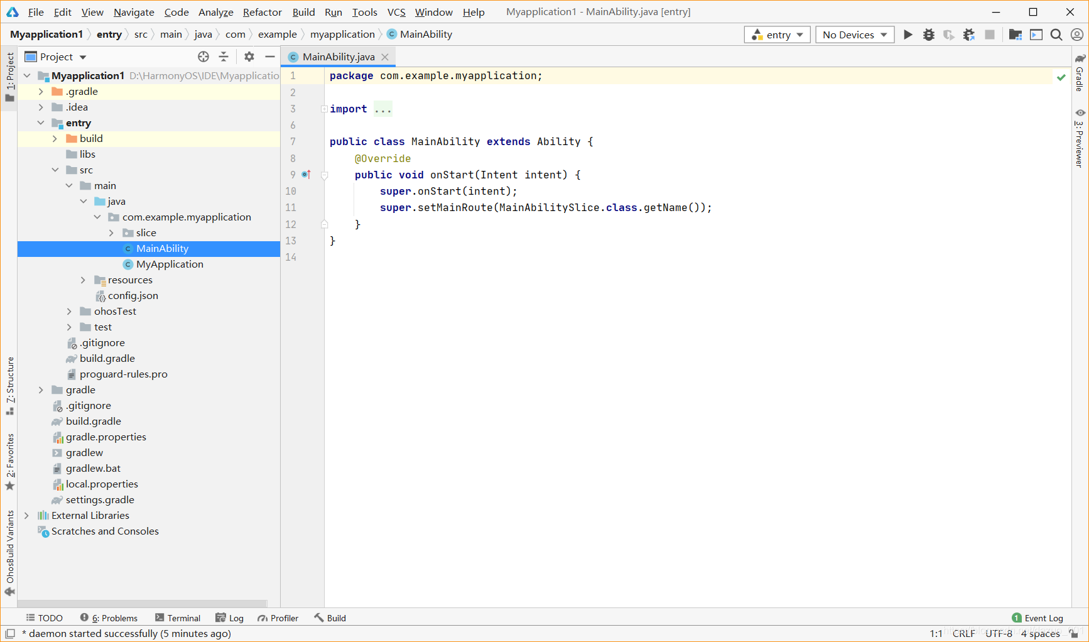Open the project structure icon
Screen dimensions: 1089x642
click(x=1015, y=35)
